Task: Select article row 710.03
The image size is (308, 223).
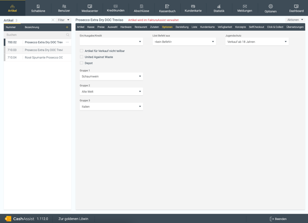Action: pos(38,50)
